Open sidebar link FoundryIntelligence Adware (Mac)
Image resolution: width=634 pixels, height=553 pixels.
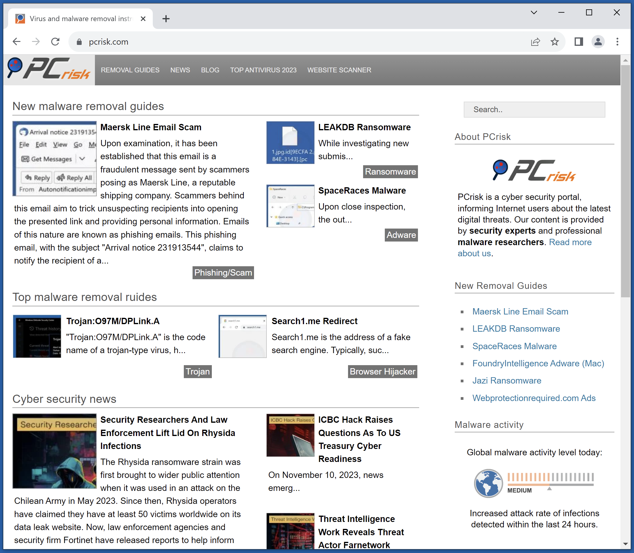tap(538, 363)
